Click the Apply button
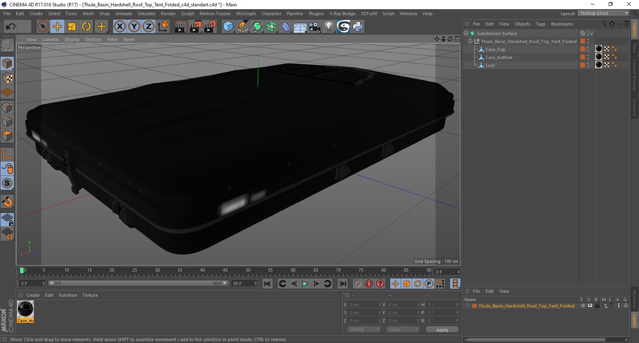 [442, 329]
